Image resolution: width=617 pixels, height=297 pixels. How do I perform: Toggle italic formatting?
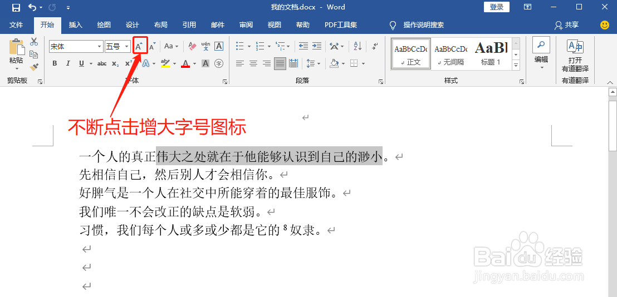68,63
